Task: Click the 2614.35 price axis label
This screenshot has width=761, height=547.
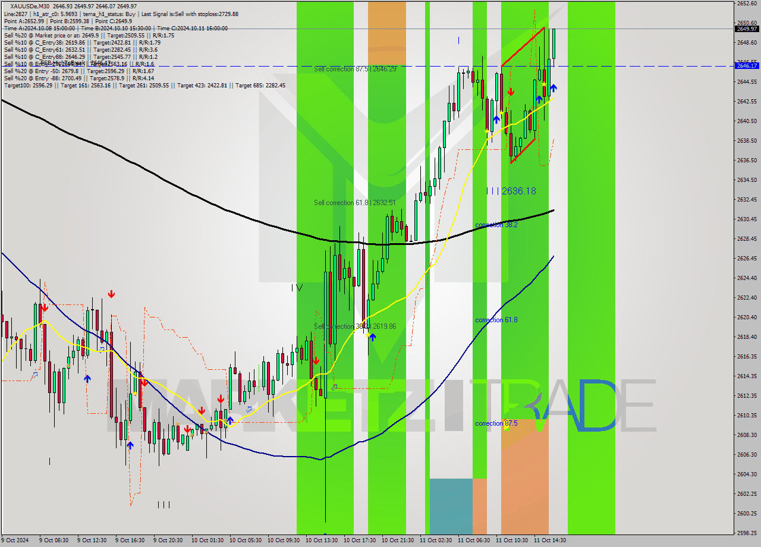Action: (747, 376)
